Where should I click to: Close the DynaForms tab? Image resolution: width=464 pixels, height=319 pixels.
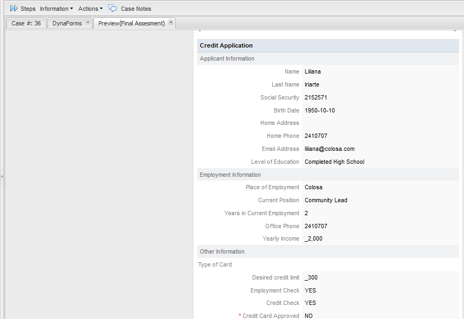click(x=88, y=23)
